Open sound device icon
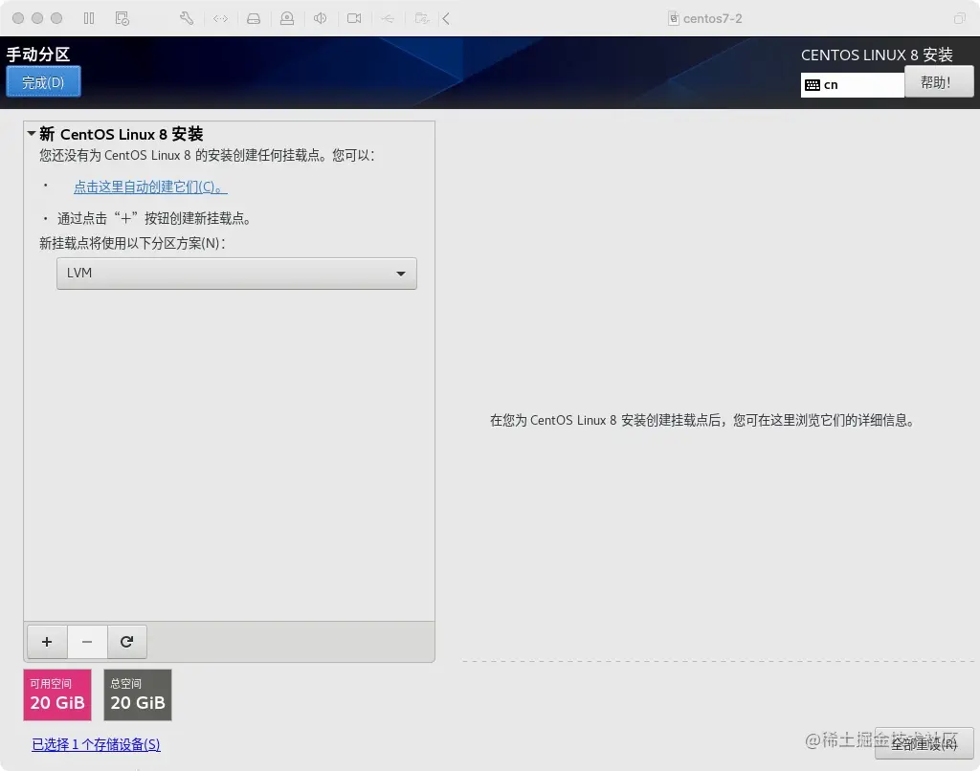 [x=321, y=19]
